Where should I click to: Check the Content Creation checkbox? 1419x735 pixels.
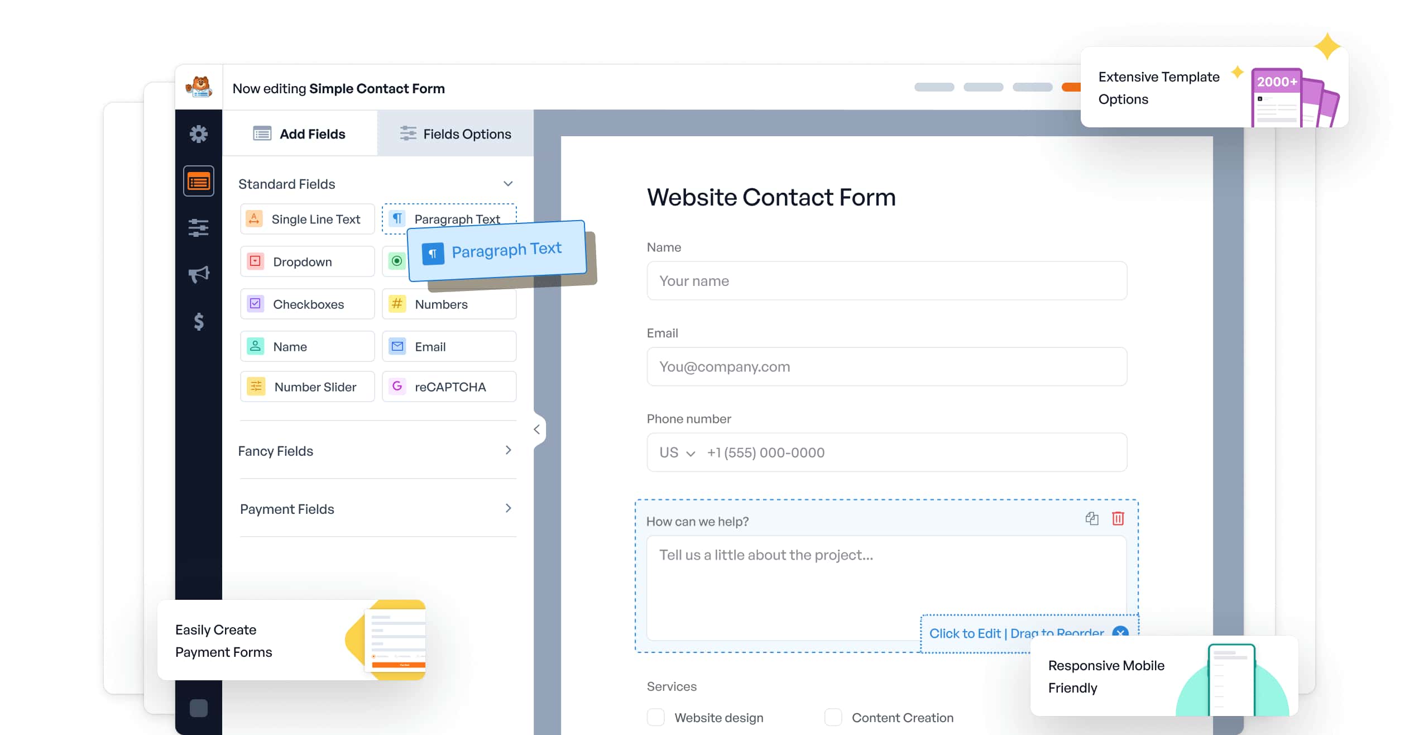833,717
